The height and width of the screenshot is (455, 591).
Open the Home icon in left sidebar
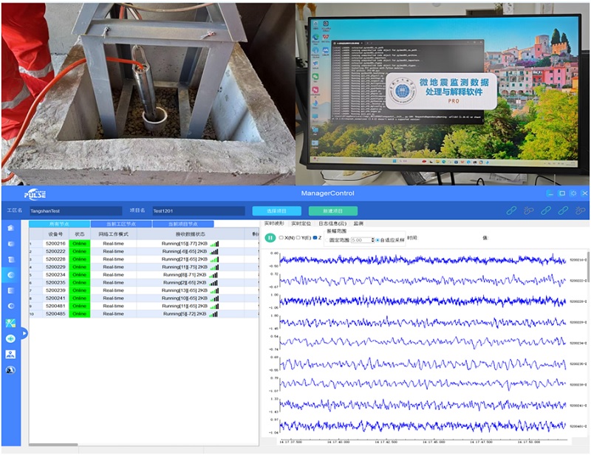pyautogui.click(x=10, y=228)
